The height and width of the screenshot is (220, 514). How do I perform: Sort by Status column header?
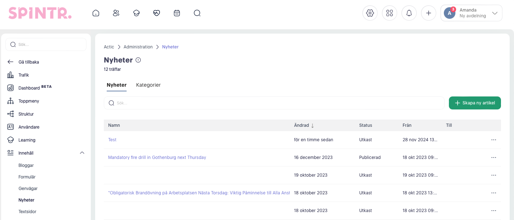pyautogui.click(x=366, y=125)
